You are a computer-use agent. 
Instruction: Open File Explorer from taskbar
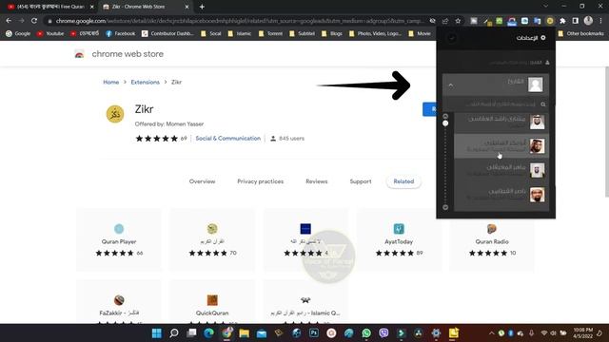click(244, 333)
